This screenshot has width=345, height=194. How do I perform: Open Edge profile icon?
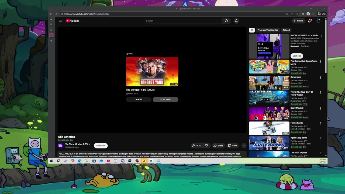tap(308, 14)
